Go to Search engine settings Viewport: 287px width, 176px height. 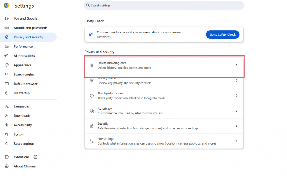pyautogui.click(x=24, y=74)
